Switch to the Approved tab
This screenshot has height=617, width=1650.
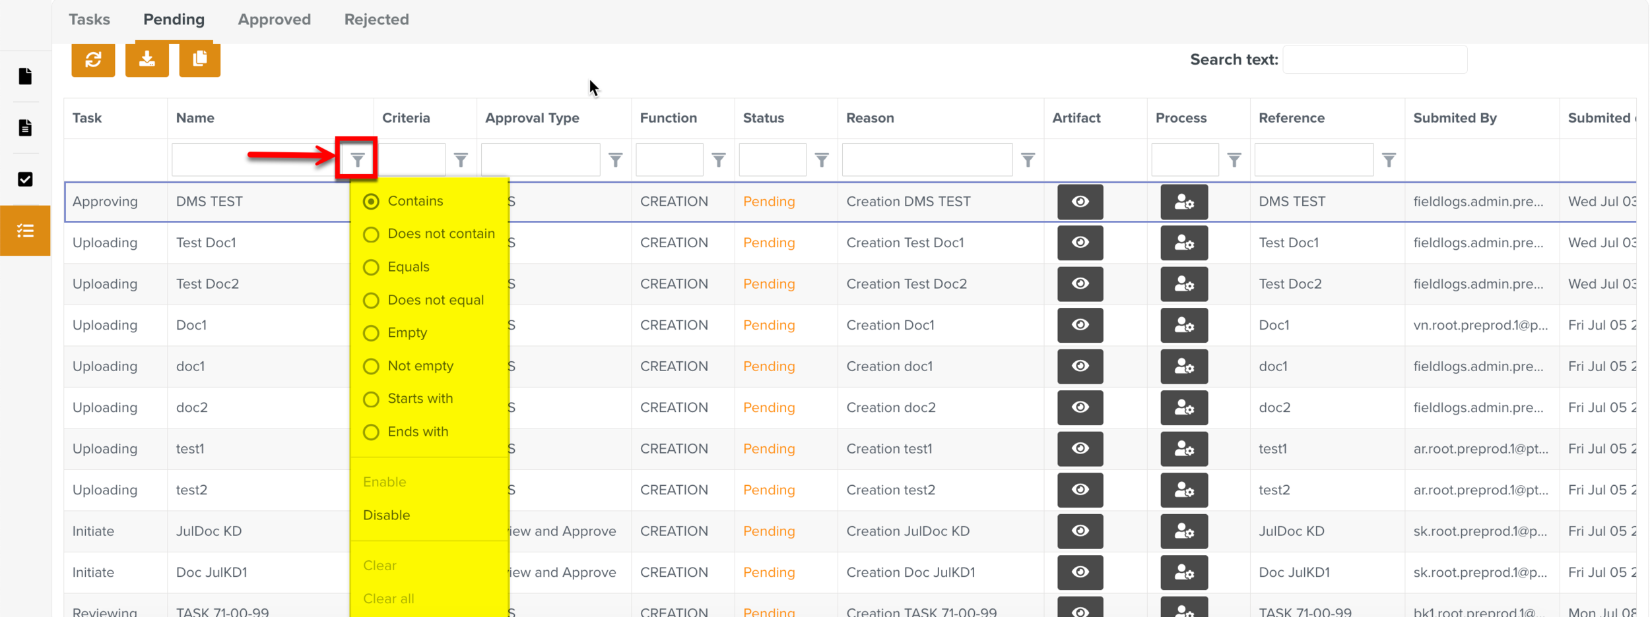275,19
